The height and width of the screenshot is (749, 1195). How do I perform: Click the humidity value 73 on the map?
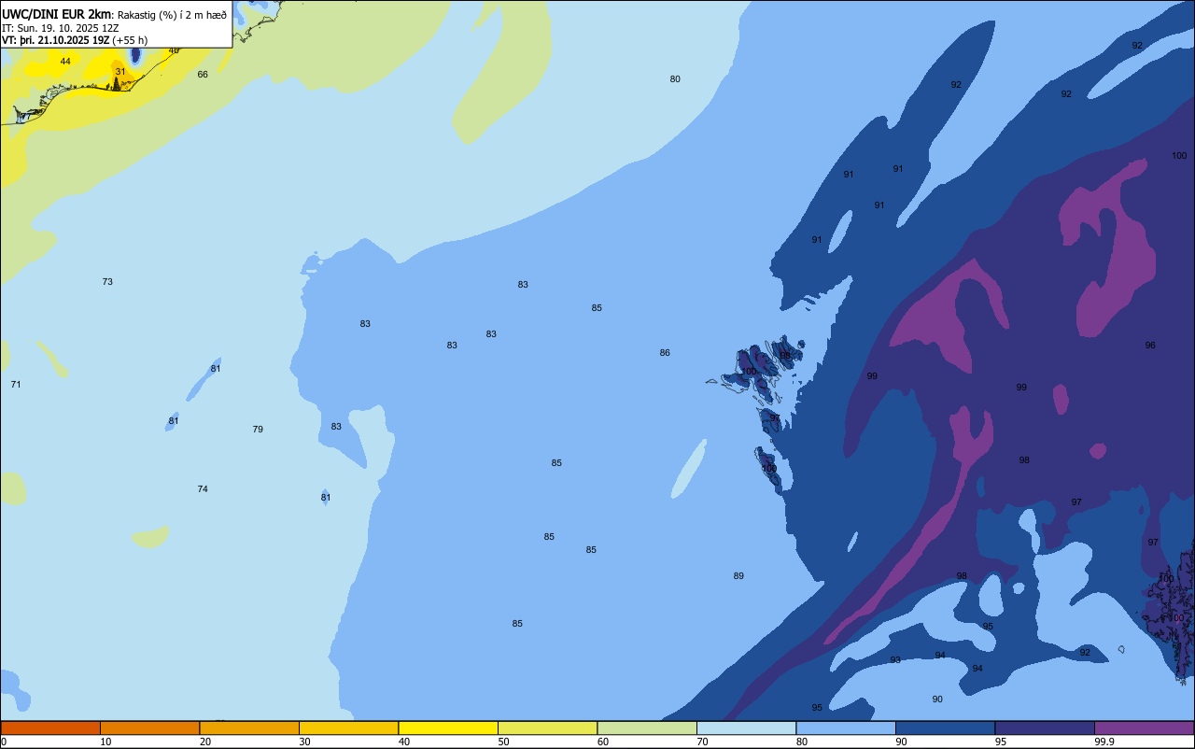107,282
